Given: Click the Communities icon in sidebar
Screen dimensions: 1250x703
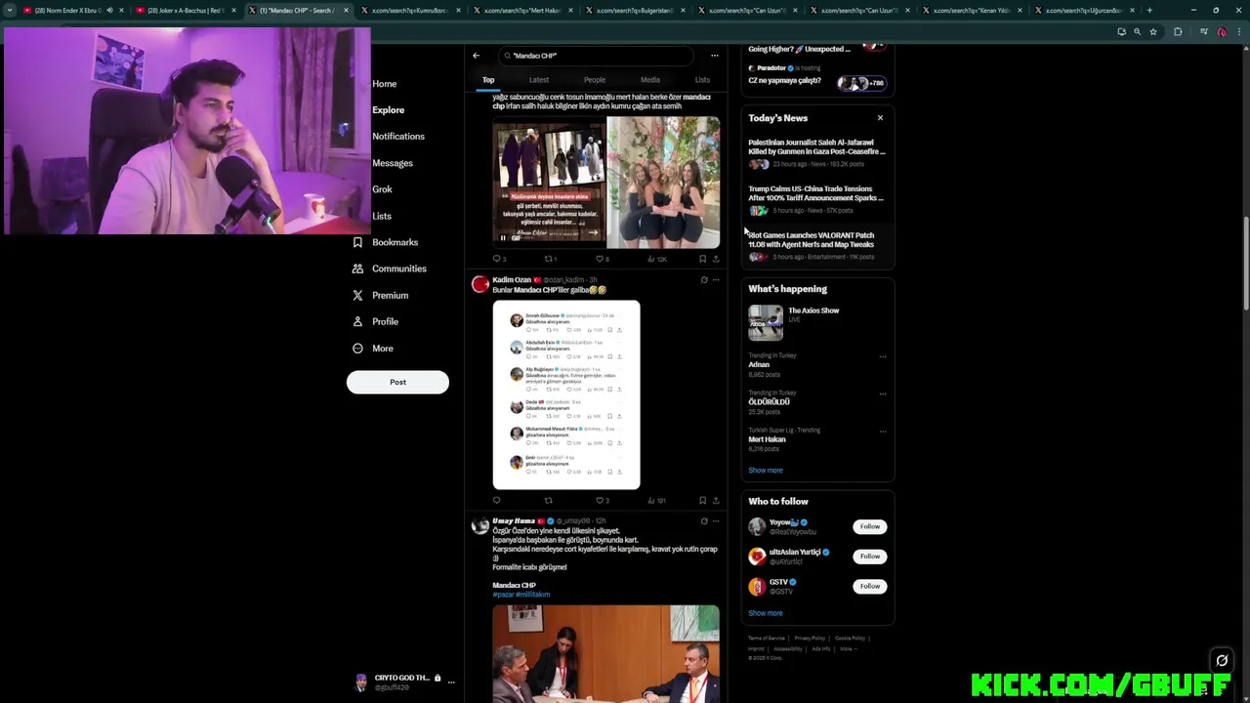Looking at the screenshot, I should coord(357,269).
